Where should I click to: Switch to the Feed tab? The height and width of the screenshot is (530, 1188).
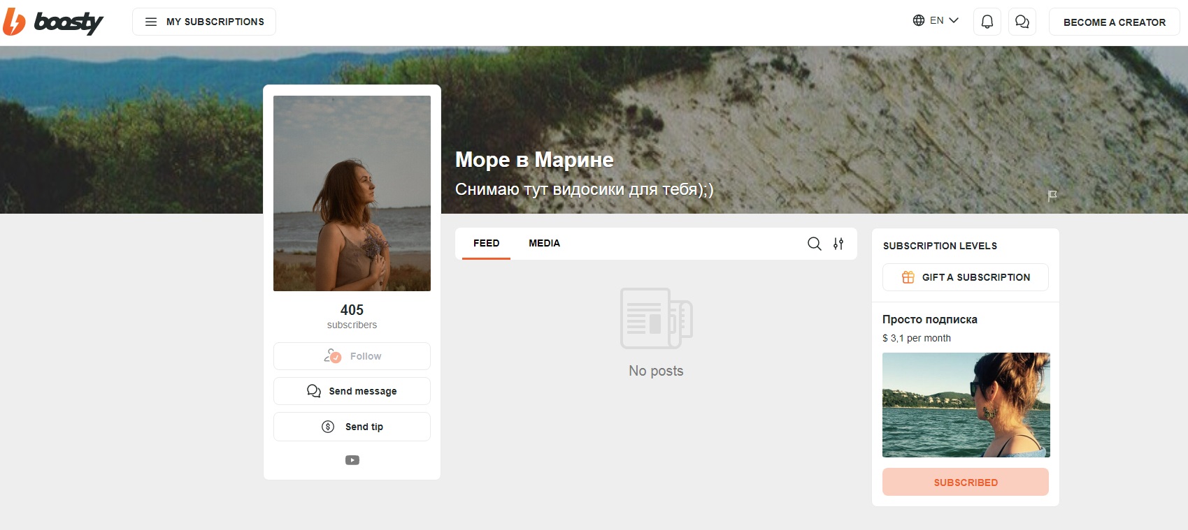[486, 243]
